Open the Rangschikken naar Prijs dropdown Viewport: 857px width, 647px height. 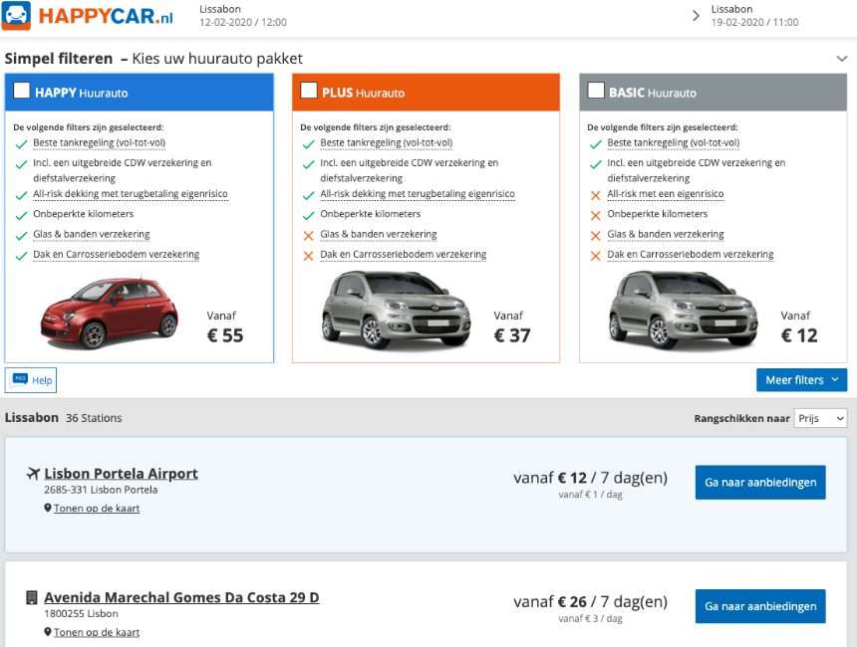coord(820,418)
